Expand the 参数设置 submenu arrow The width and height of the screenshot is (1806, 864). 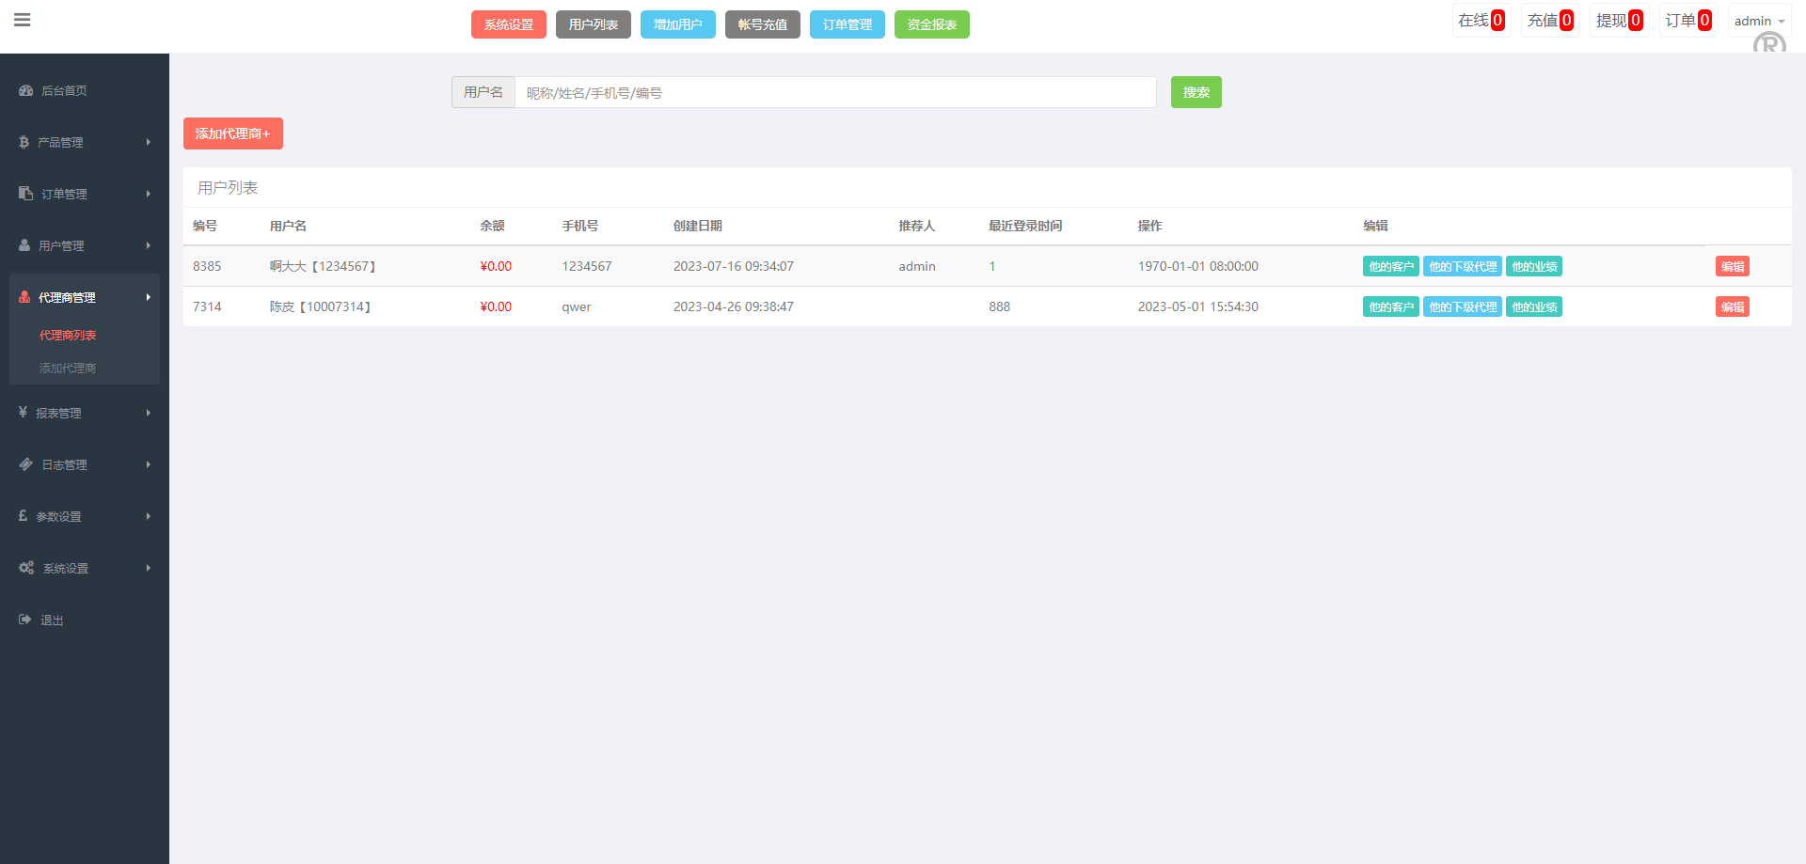click(x=148, y=516)
